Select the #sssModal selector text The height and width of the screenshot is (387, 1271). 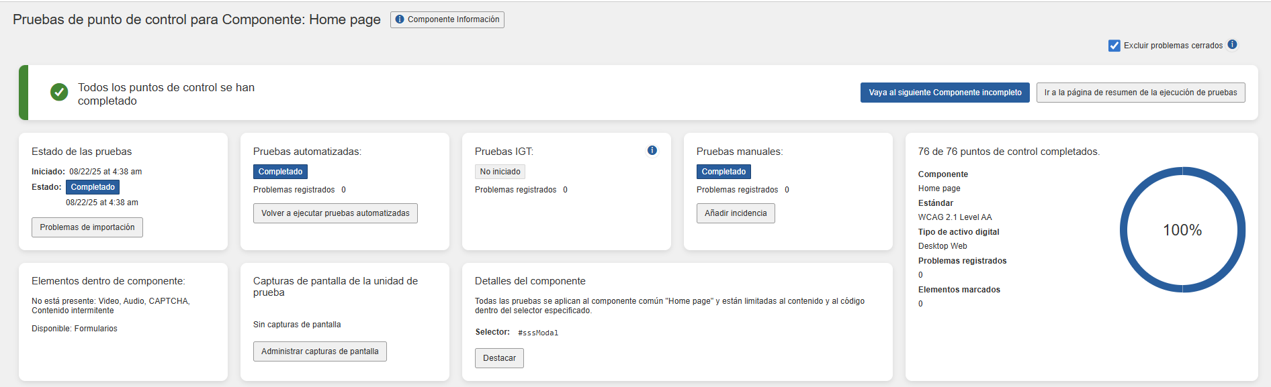click(538, 333)
